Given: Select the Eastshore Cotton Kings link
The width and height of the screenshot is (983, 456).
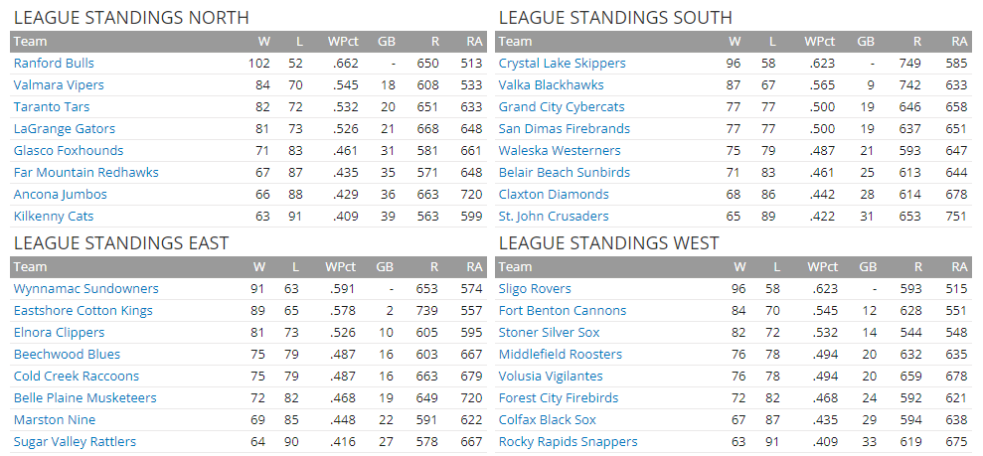Looking at the screenshot, I should (x=83, y=311).
